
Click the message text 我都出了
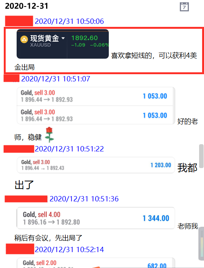coord(106,176)
